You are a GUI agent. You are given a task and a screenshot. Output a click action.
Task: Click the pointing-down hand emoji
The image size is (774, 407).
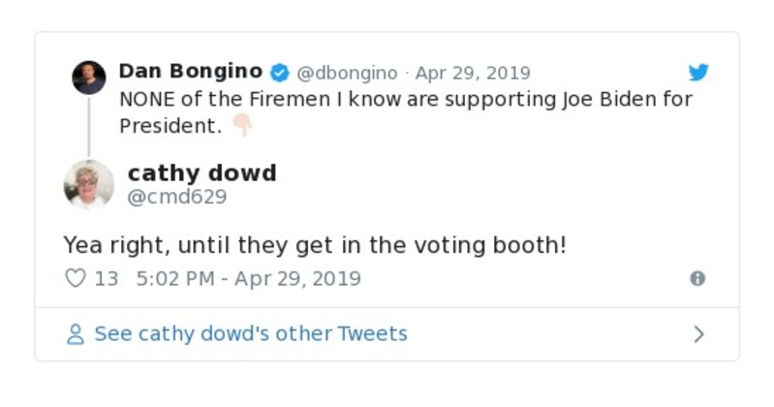point(241,126)
